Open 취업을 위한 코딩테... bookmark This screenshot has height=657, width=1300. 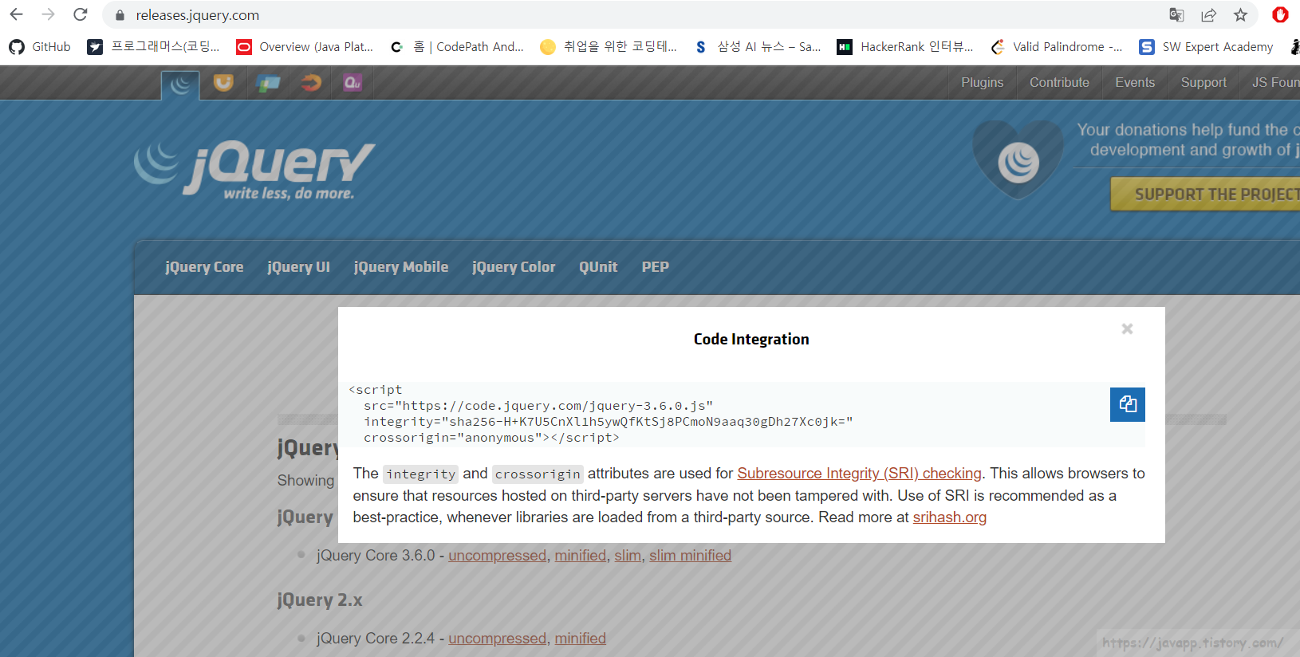point(609,47)
